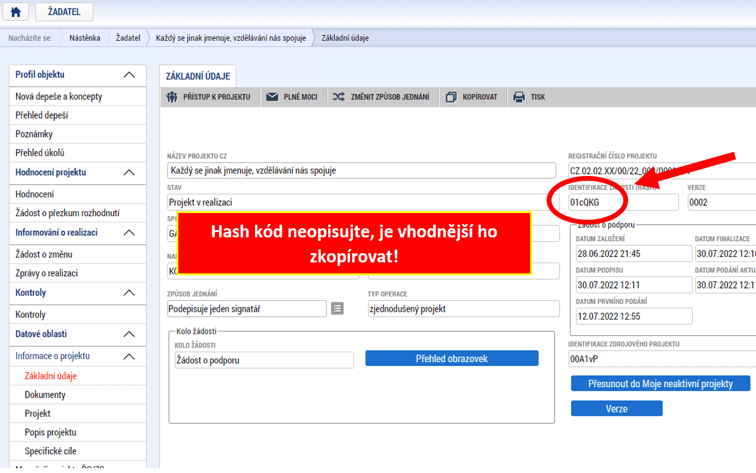
Task: Click the Tisk printer icon
Action: [x=519, y=97]
